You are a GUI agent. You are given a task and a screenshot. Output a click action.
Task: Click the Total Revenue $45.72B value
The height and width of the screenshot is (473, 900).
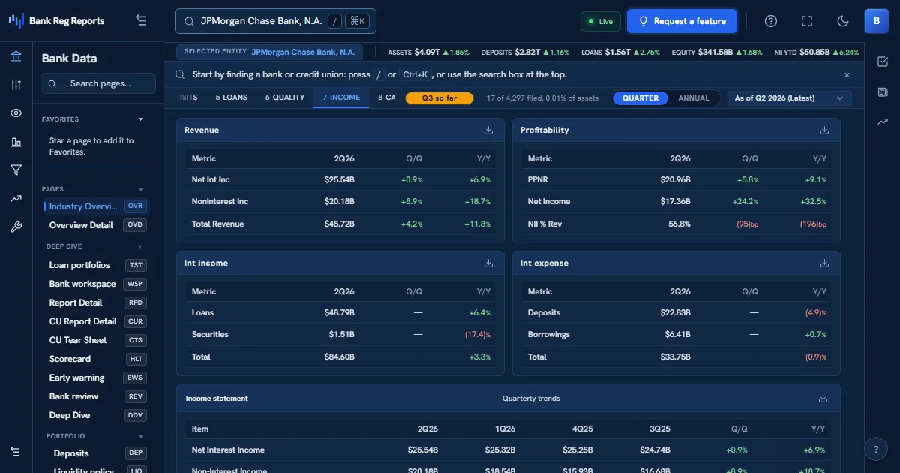pyautogui.click(x=339, y=224)
